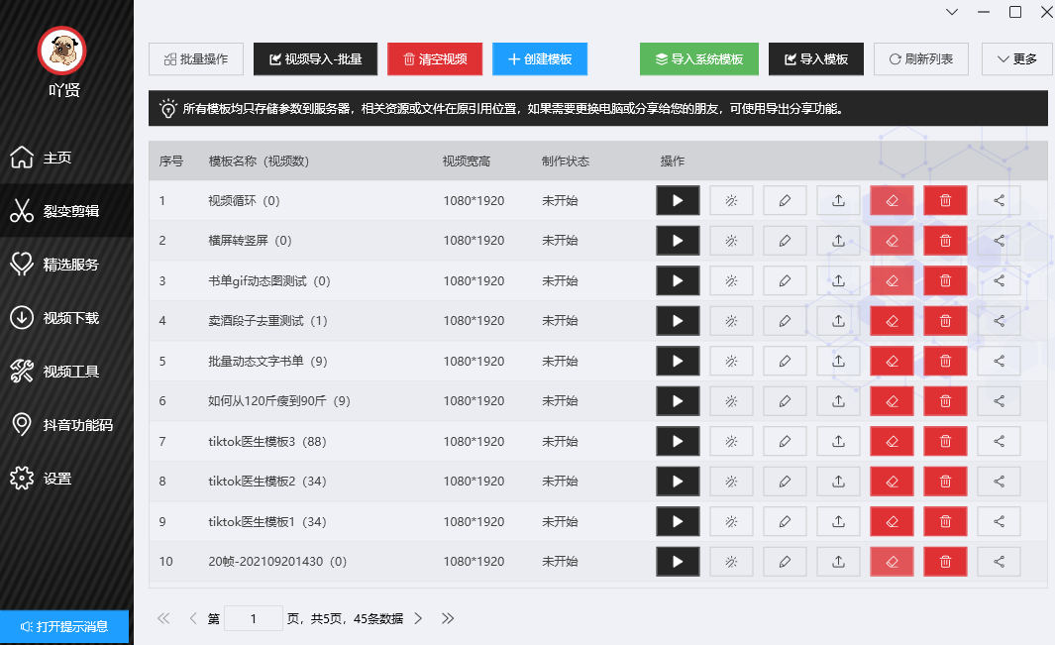The height and width of the screenshot is (645, 1055).
Task: Click the 视频宽高 column header
Action: click(467, 161)
